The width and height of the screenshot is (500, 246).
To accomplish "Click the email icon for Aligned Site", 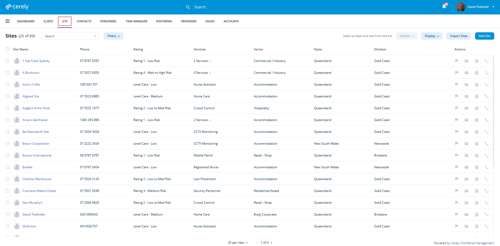I will pos(466,96).
